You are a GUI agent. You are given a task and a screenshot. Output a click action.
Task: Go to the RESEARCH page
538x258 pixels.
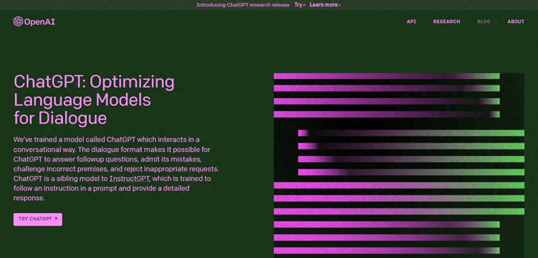click(446, 22)
